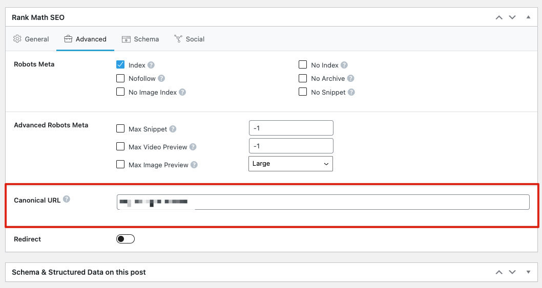Screen dimensions: 542x288
Task: Show help for the No Archive option
Action: coord(350,78)
